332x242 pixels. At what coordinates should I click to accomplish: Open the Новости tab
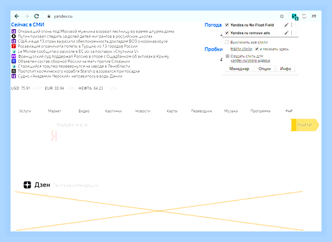click(x=143, y=111)
